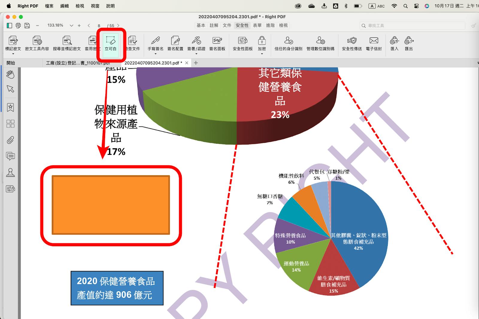Go to previous page arrow
Image resolution: width=479 pixels, height=319 pixels.
89,26
